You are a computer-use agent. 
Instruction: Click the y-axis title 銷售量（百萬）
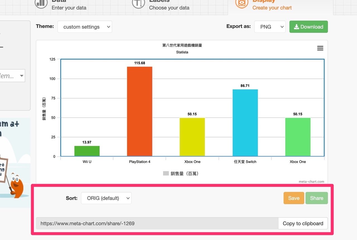pos(44,109)
